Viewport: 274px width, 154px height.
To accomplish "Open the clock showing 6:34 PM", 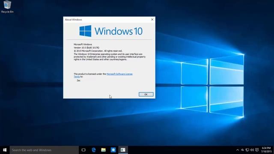I will point(266,150).
